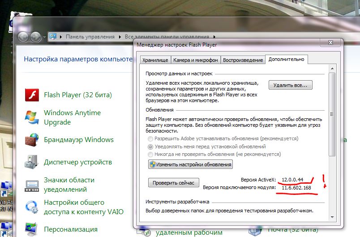360x237 pixels.
Task: Open the Device Manager icon
Action: [x=31, y=162]
